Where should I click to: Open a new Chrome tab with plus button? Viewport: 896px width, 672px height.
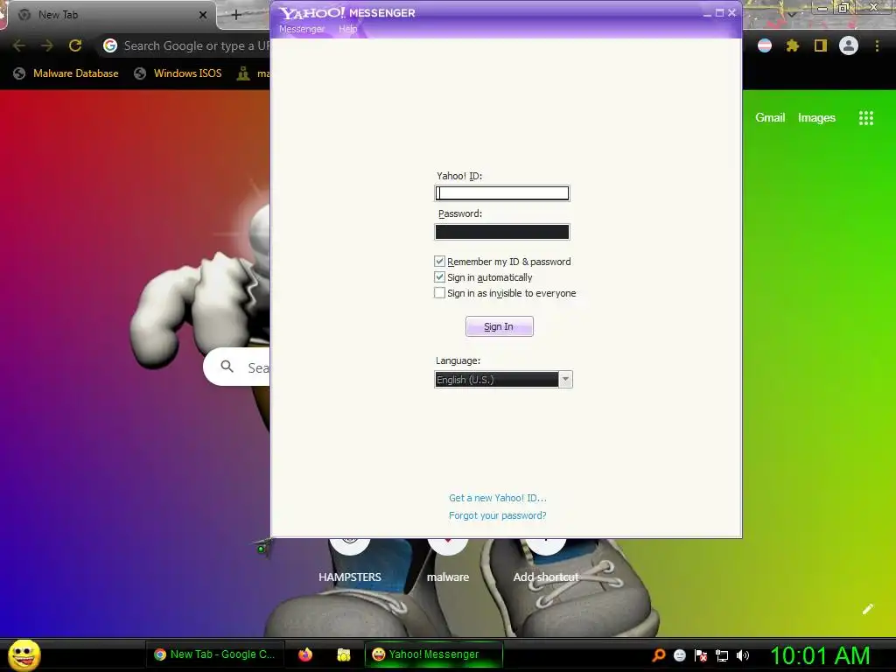point(236,15)
